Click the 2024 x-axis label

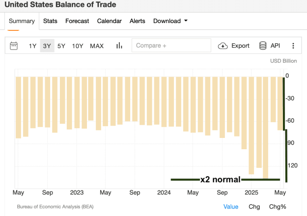[164, 192]
